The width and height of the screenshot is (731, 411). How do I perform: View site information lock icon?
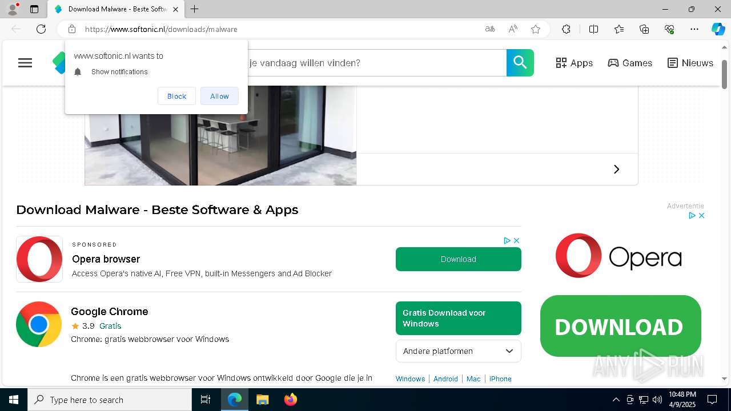click(x=72, y=29)
